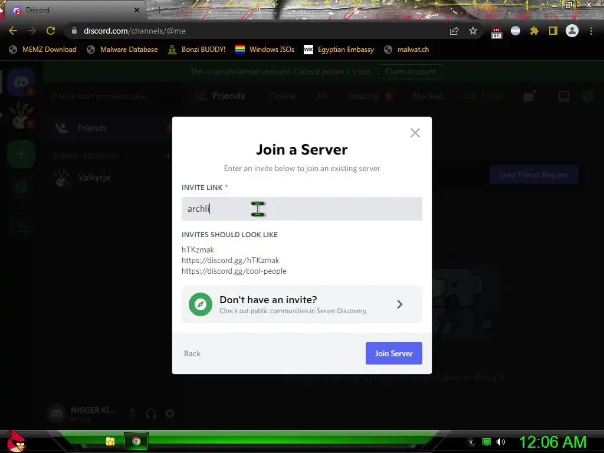Image resolution: width=604 pixels, height=453 pixels.
Task: Select Friends in the left sidebar
Action: pos(110,128)
